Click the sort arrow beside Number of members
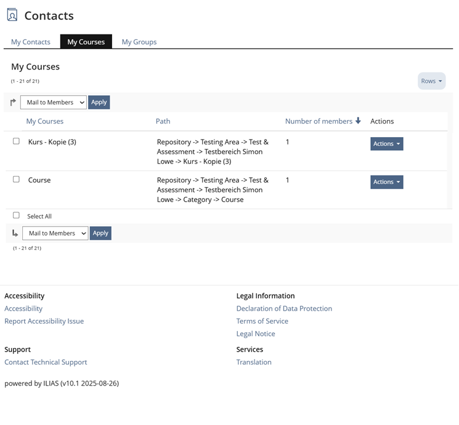The image size is (459, 425). coord(358,121)
